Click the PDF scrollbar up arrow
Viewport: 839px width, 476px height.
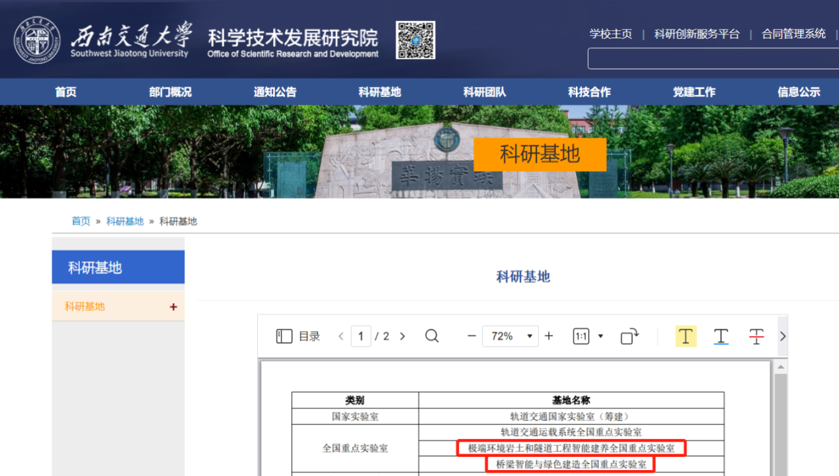pos(780,367)
